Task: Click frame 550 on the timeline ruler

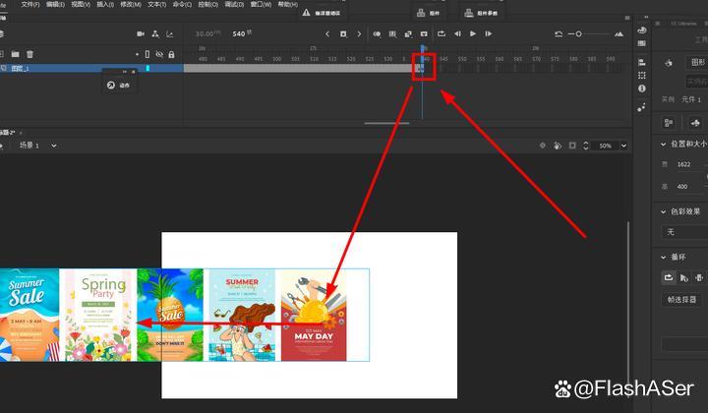Action: coord(462,59)
